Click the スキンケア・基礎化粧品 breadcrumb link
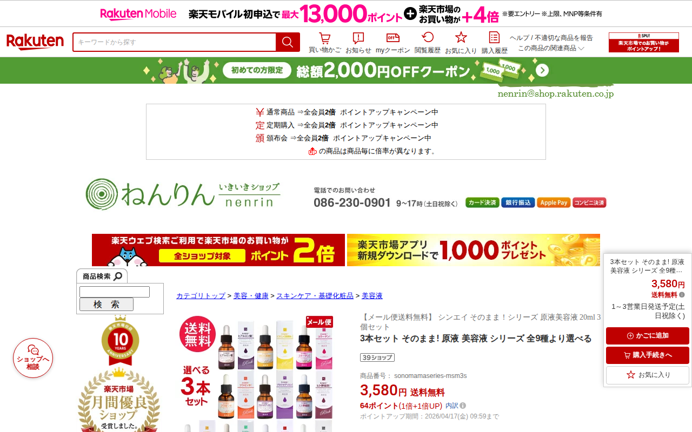The height and width of the screenshot is (432, 692). [315, 296]
